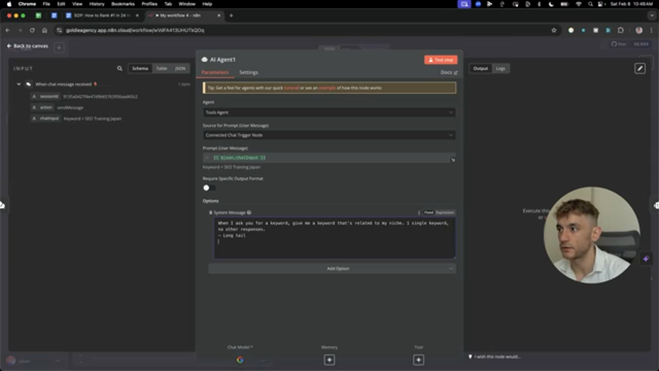Click the Spotlight search icon in menu bar
Viewport: 659px width, 371px height.
[590, 4]
